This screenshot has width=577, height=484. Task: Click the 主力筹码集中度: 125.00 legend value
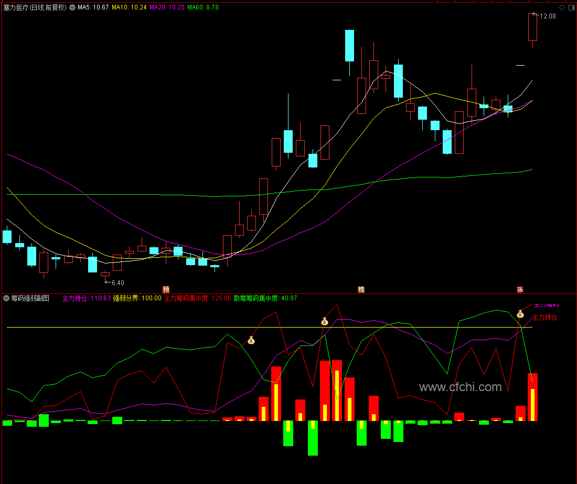tap(198, 298)
